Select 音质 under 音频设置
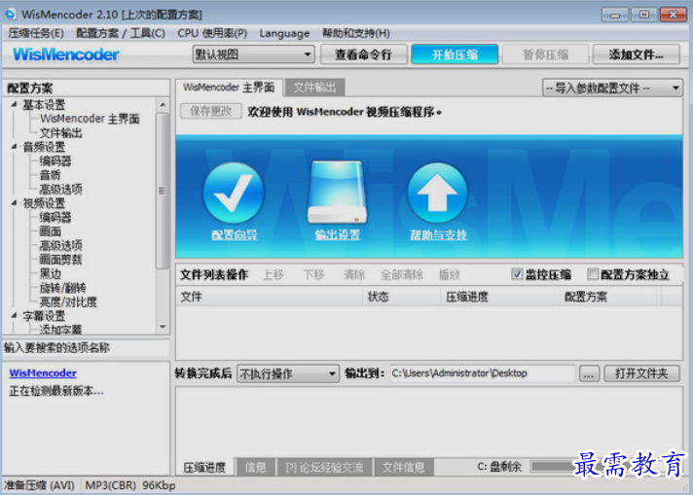 tap(50, 175)
